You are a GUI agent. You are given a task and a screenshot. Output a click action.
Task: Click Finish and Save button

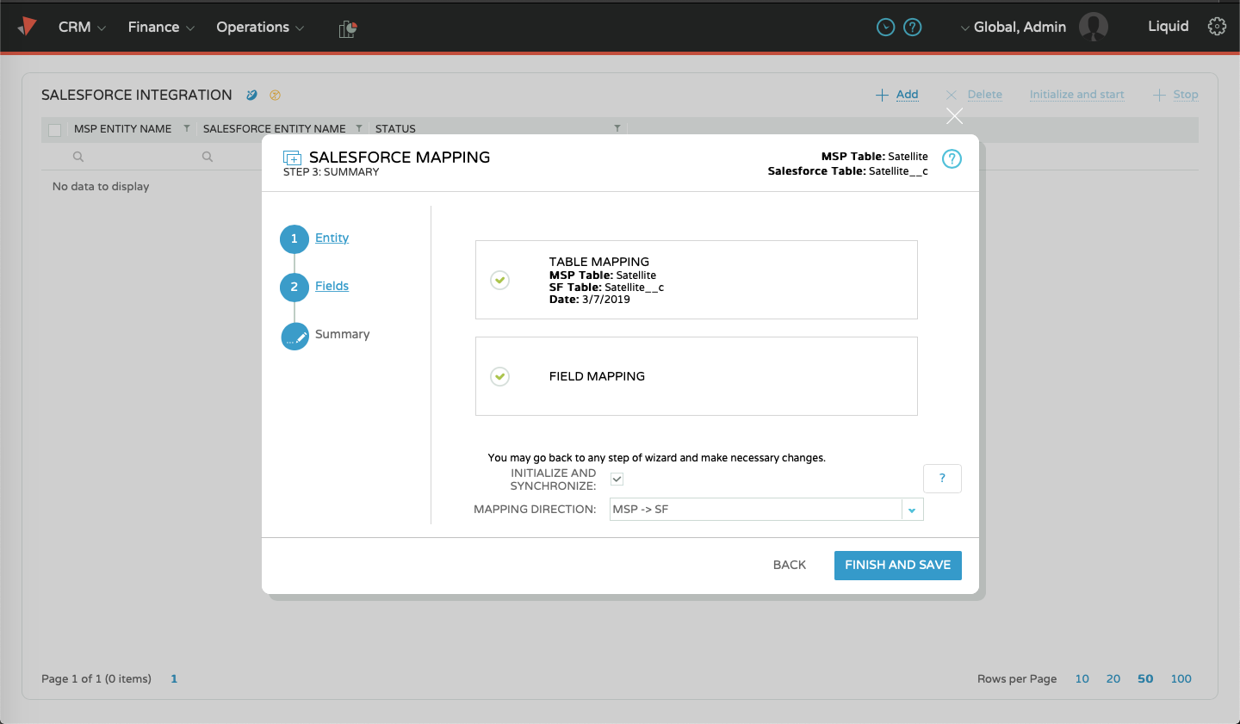pos(898,566)
